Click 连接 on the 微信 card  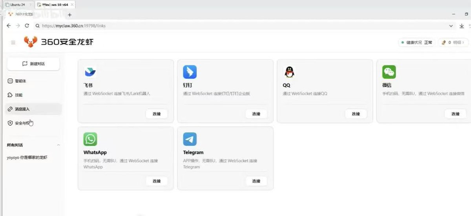pos(455,114)
